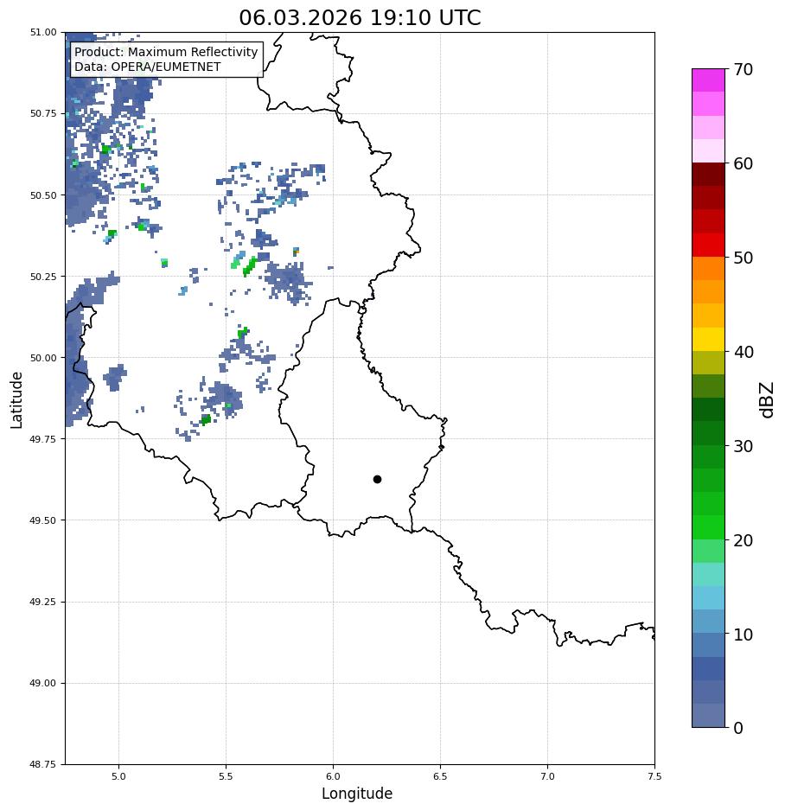Click the longitude tick '6.0'
The image size is (785, 810).
click(x=334, y=776)
